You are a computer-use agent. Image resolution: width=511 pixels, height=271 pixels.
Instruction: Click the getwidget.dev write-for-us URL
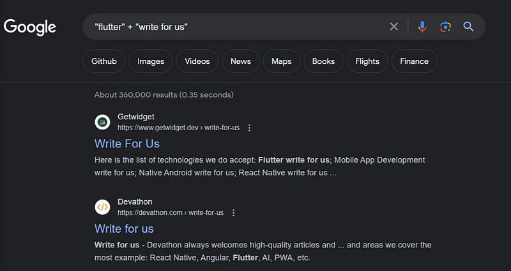click(179, 128)
